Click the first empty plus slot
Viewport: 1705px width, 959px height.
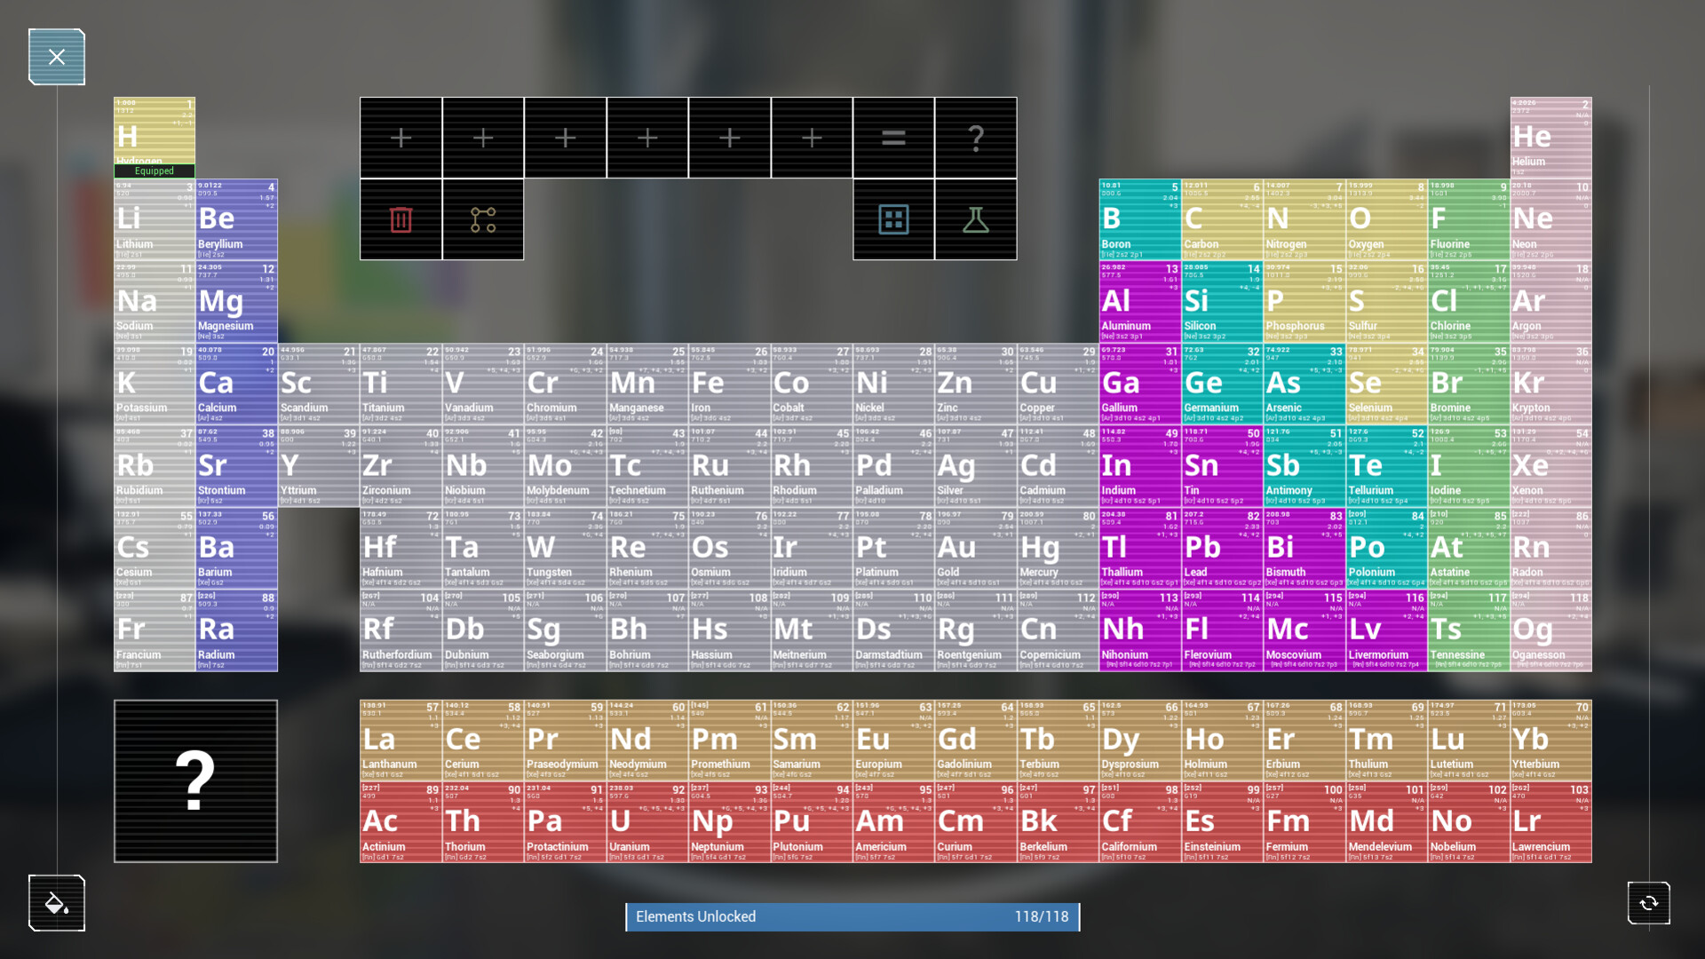pyautogui.click(x=400, y=138)
